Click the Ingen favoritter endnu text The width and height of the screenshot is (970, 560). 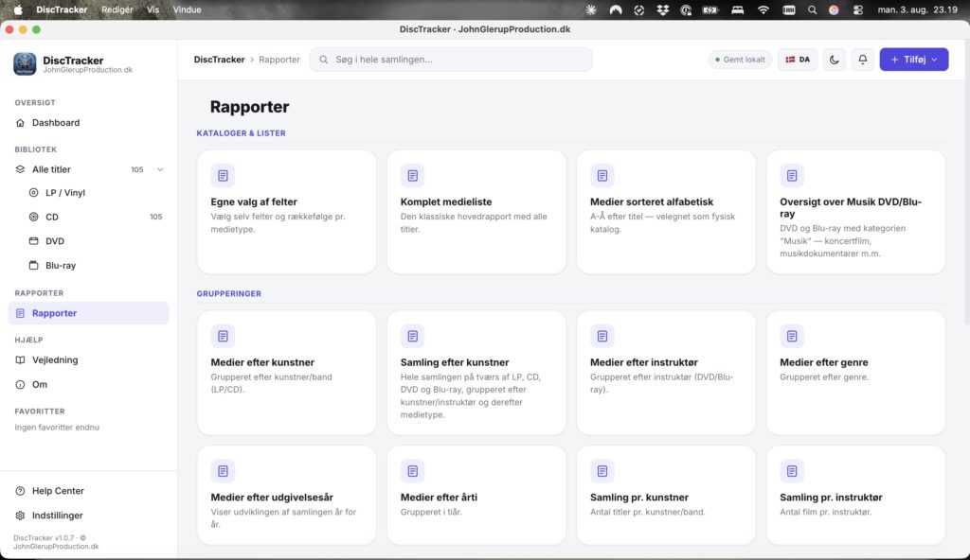(57, 428)
